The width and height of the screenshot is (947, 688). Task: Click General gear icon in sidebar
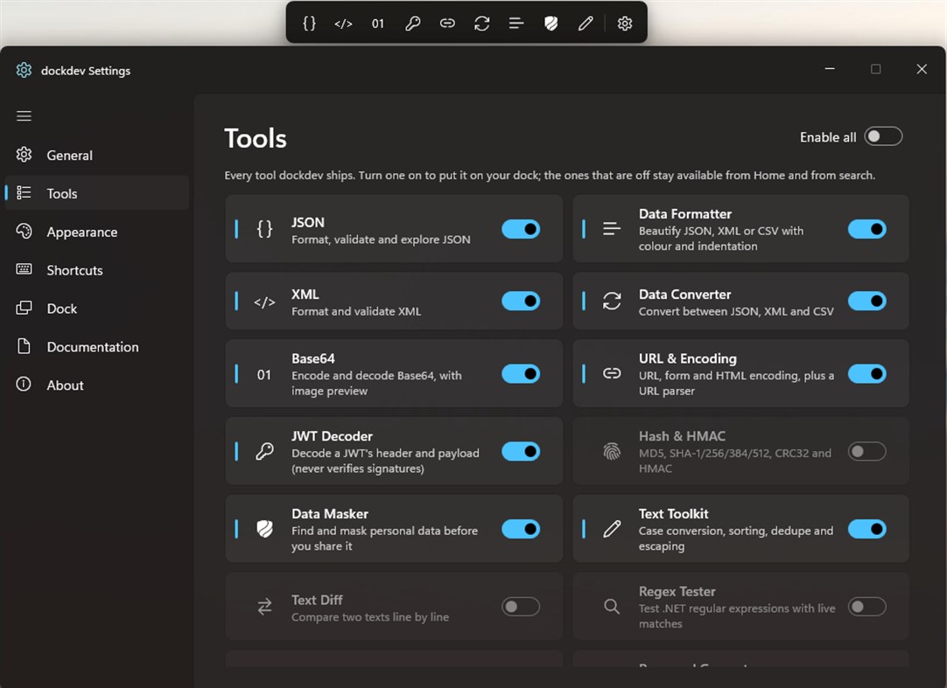24,155
